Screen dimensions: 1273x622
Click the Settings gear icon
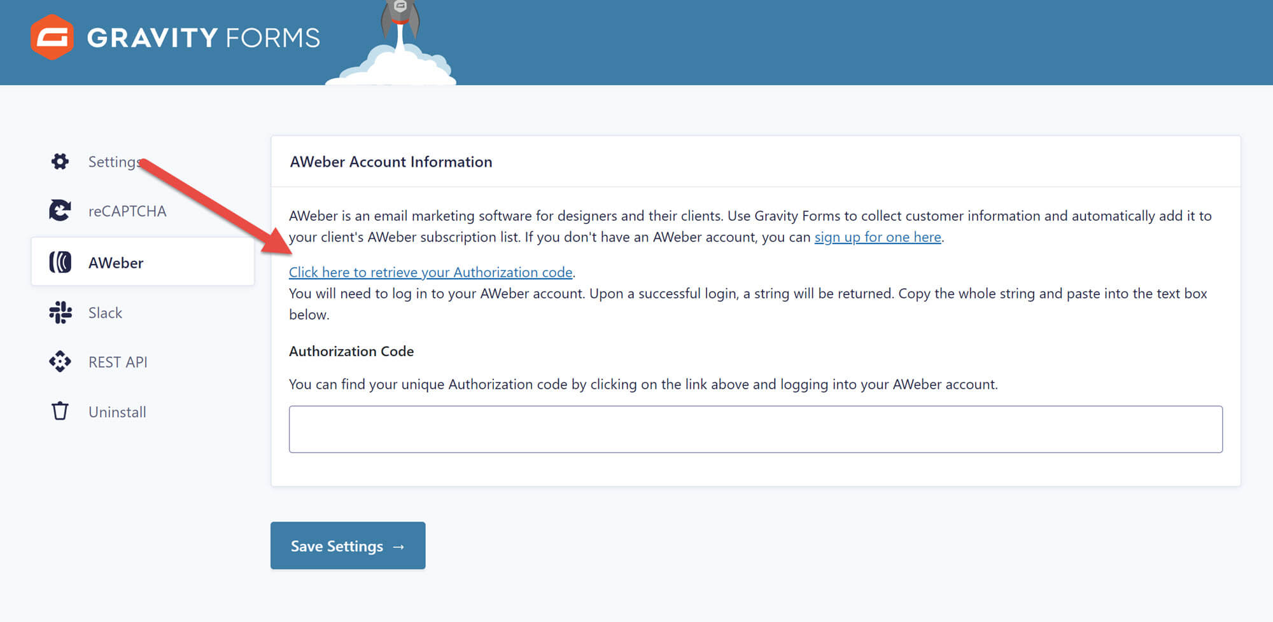pos(60,162)
